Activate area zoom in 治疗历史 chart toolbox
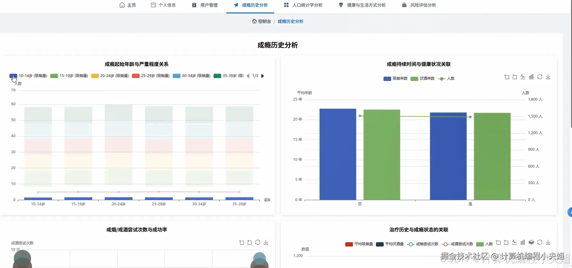 [x=498, y=242]
